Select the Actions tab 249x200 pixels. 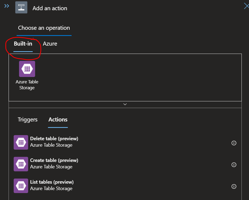click(x=58, y=120)
